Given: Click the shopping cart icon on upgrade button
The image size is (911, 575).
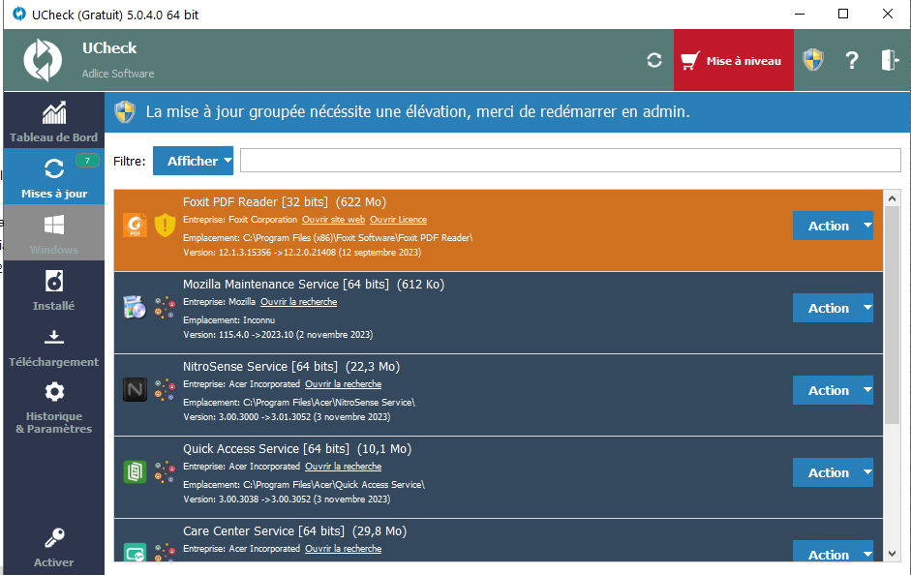Looking at the screenshot, I should pos(689,60).
